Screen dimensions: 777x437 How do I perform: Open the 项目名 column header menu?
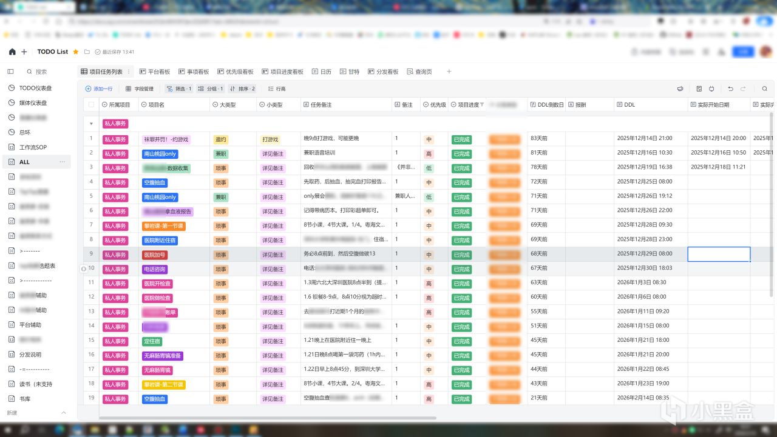click(x=174, y=105)
